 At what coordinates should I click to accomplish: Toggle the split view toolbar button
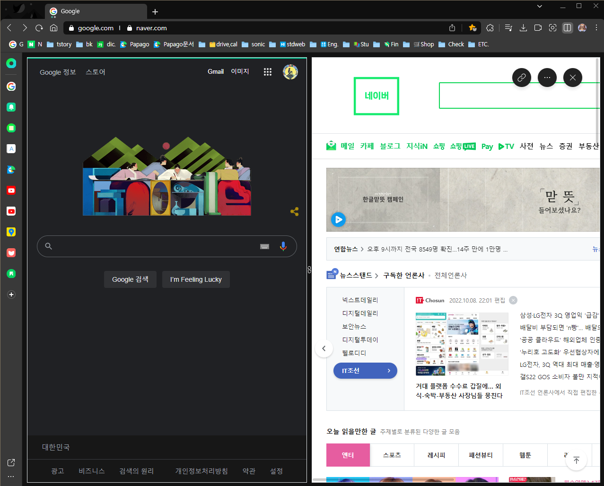tap(567, 28)
